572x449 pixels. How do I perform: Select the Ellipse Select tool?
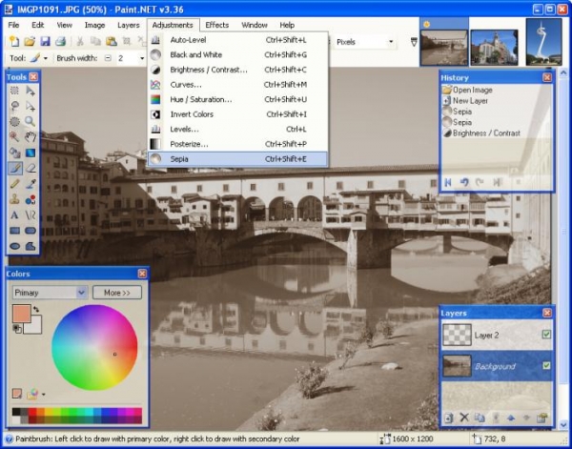click(x=14, y=121)
